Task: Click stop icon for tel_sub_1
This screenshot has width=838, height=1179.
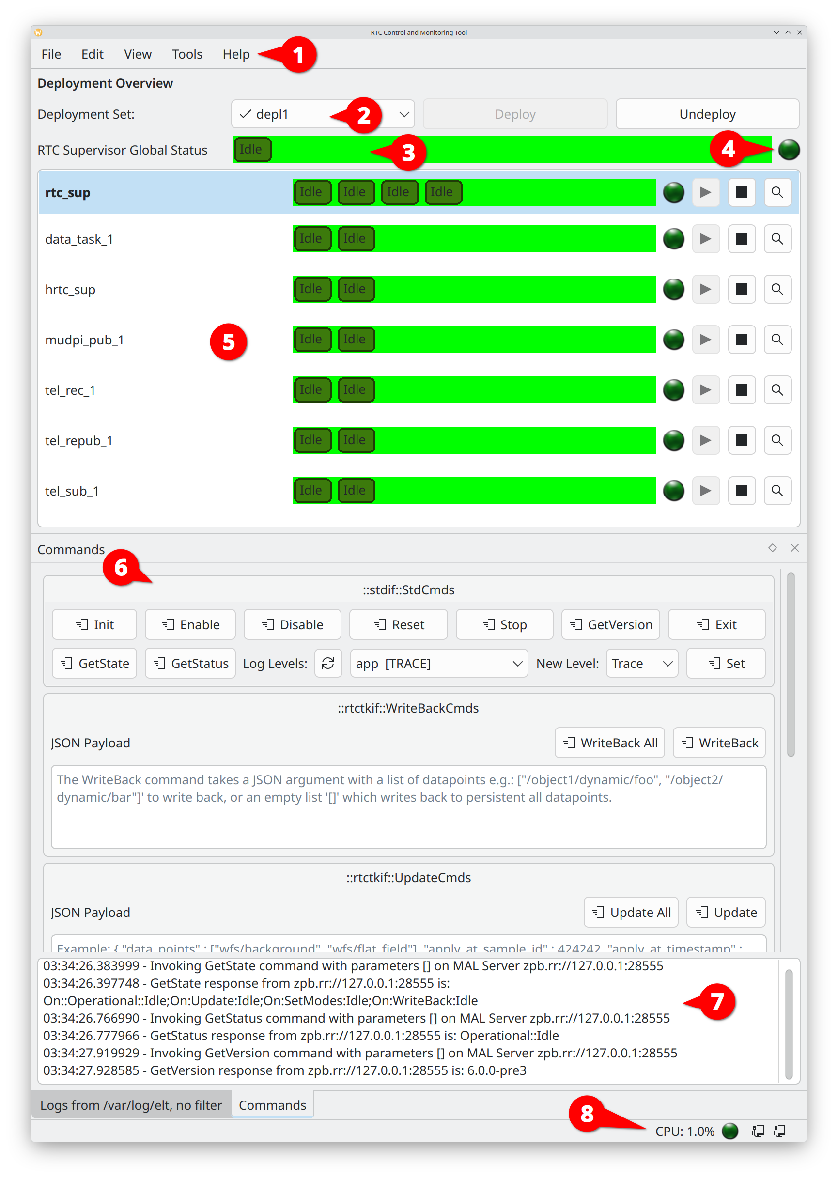Action: (742, 491)
